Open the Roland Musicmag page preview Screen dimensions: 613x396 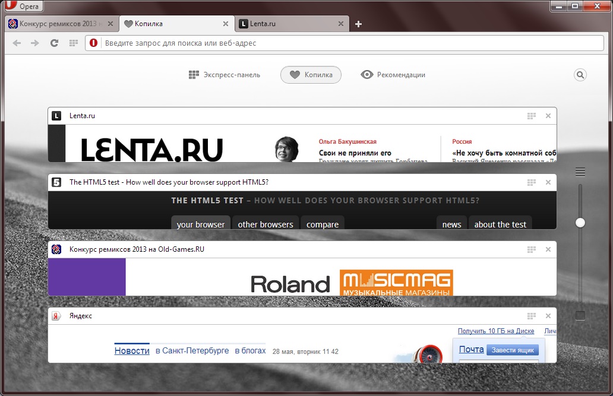(302, 277)
